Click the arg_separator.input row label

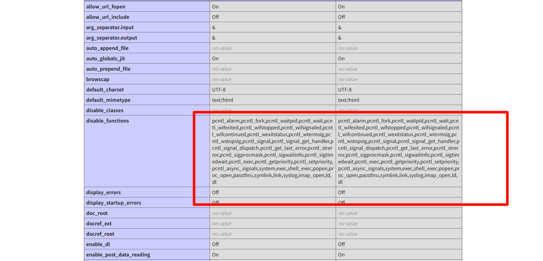tap(110, 28)
